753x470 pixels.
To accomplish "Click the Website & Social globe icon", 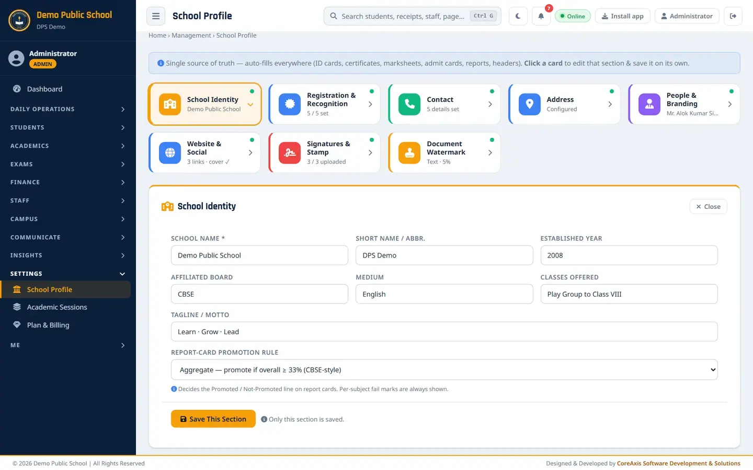I will pyautogui.click(x=170, y=153).
